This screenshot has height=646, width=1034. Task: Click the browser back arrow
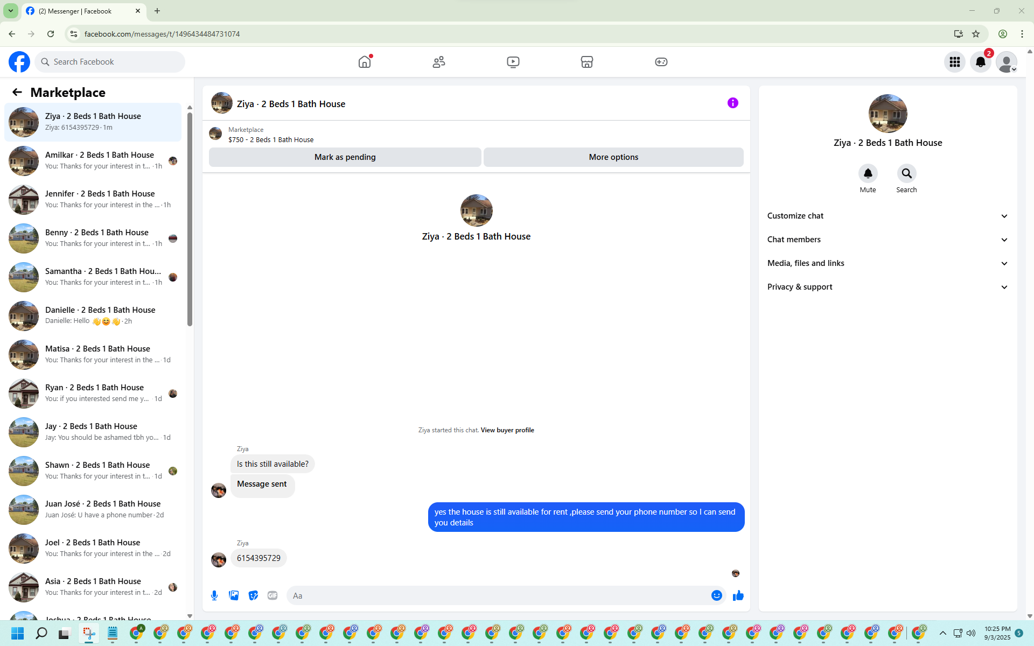coord(12,34)
